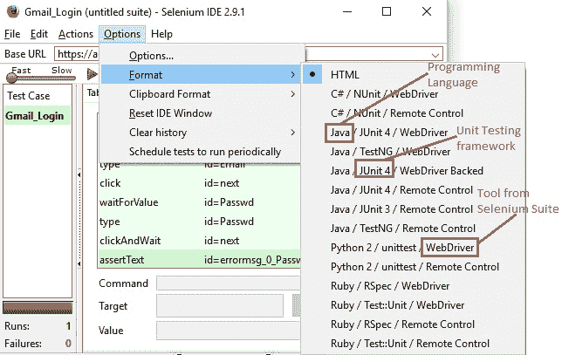Open the Edit menu

(39, 34)
